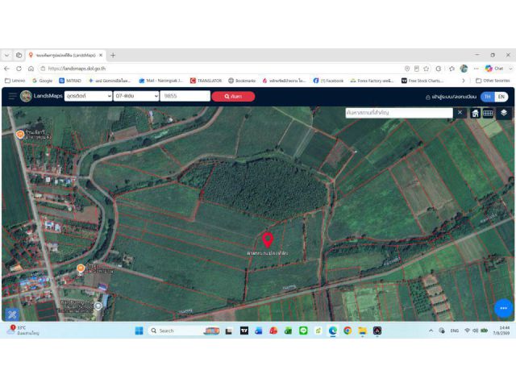Click the red location pin marker
516x387 pixels.
pos(268,240)
